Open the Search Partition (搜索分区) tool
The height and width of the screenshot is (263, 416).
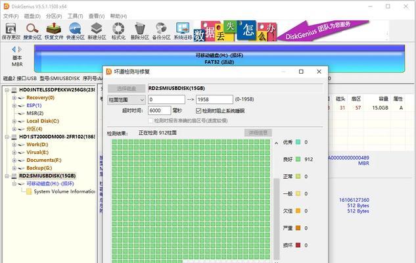[32, 31]
